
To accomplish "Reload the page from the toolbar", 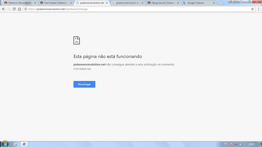I will pos(14,9).
